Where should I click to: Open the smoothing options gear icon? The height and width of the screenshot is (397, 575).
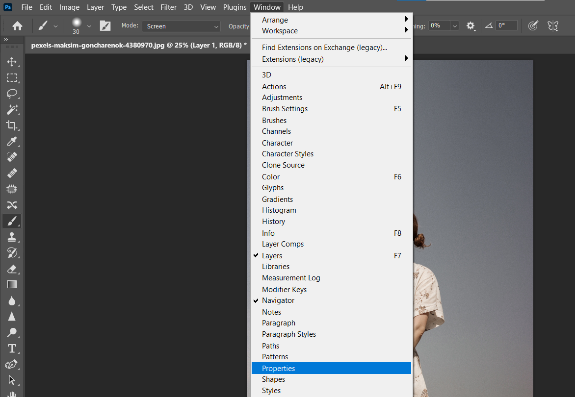470,25
